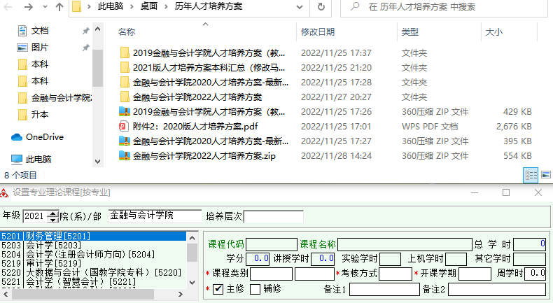Expand recent locations dropdown next to Forward
553x303 pixels.
[45, 8]
